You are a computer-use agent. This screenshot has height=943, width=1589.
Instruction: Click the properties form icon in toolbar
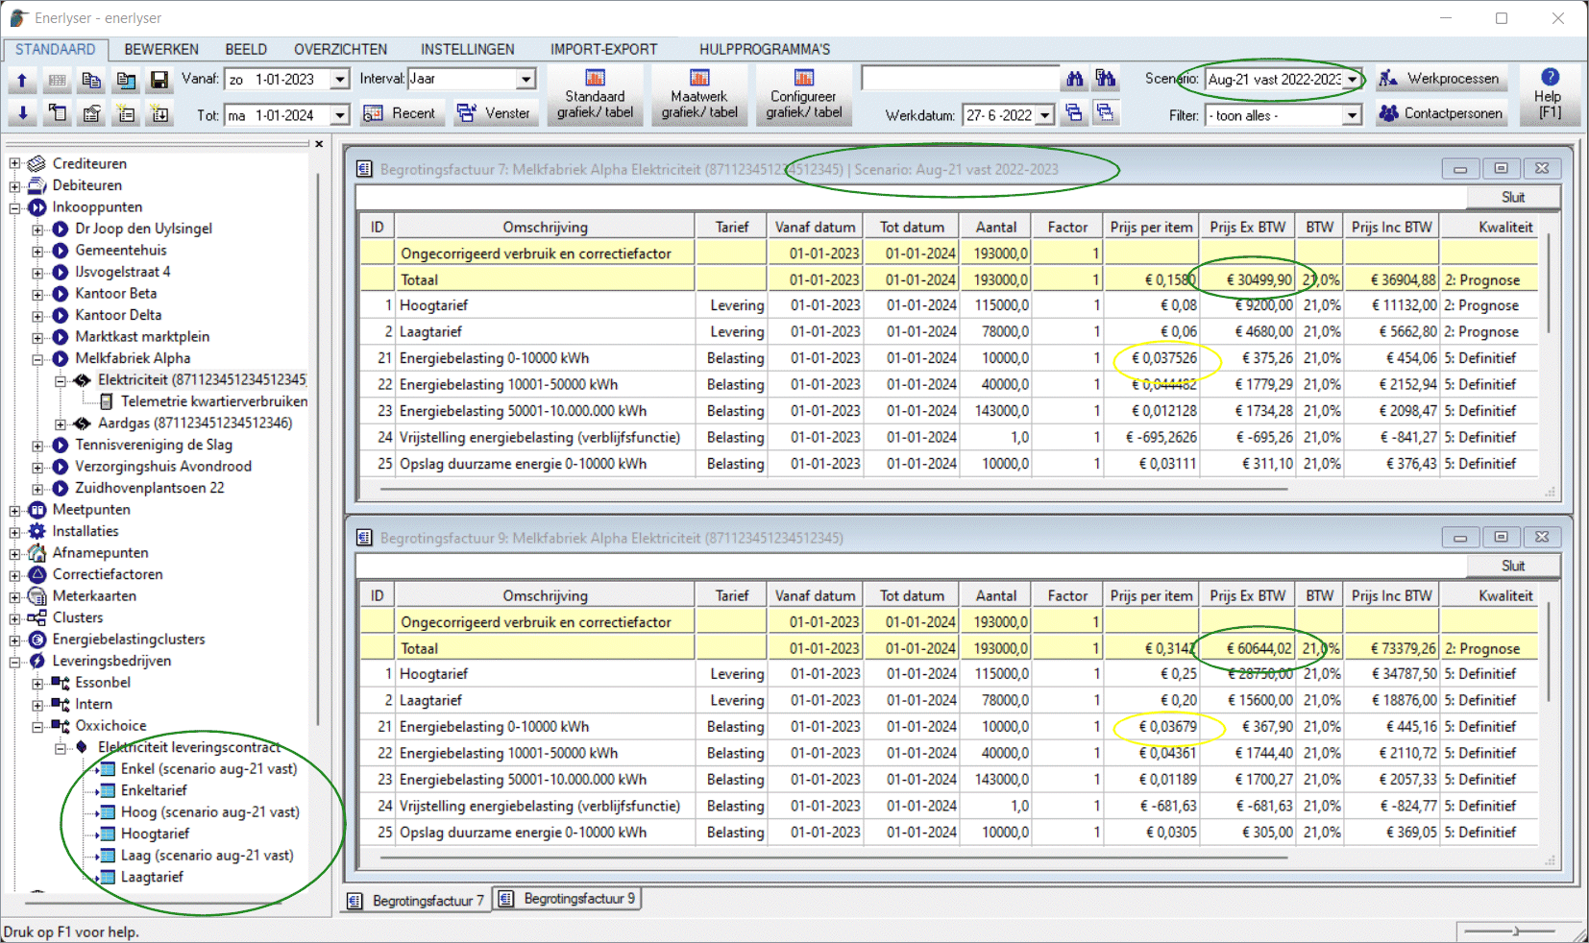point(91,114)
